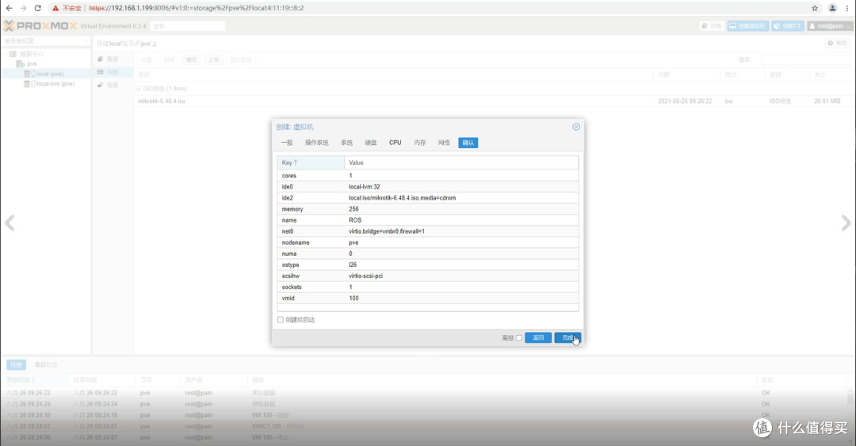Viewport: 856px width, 446px height.
Task: Click the 概要 summary book icon
Action: click(101, 59)
